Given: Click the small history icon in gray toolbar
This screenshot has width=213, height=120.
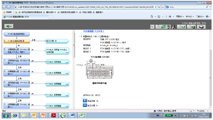Looking at the screenshot, I should point(152,27).
